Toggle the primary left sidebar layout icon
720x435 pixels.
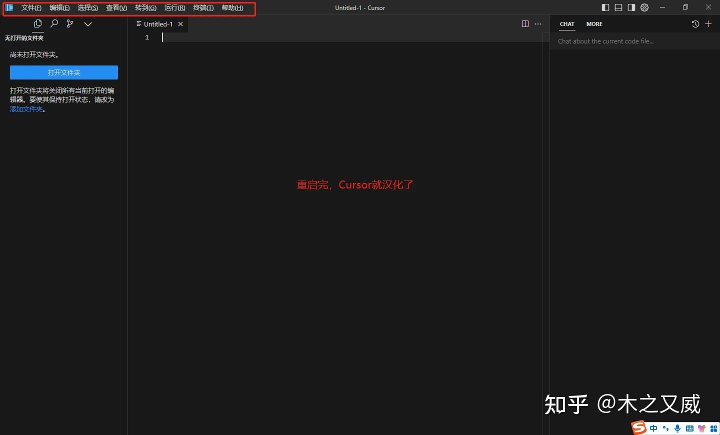click(x=605, y=7)
